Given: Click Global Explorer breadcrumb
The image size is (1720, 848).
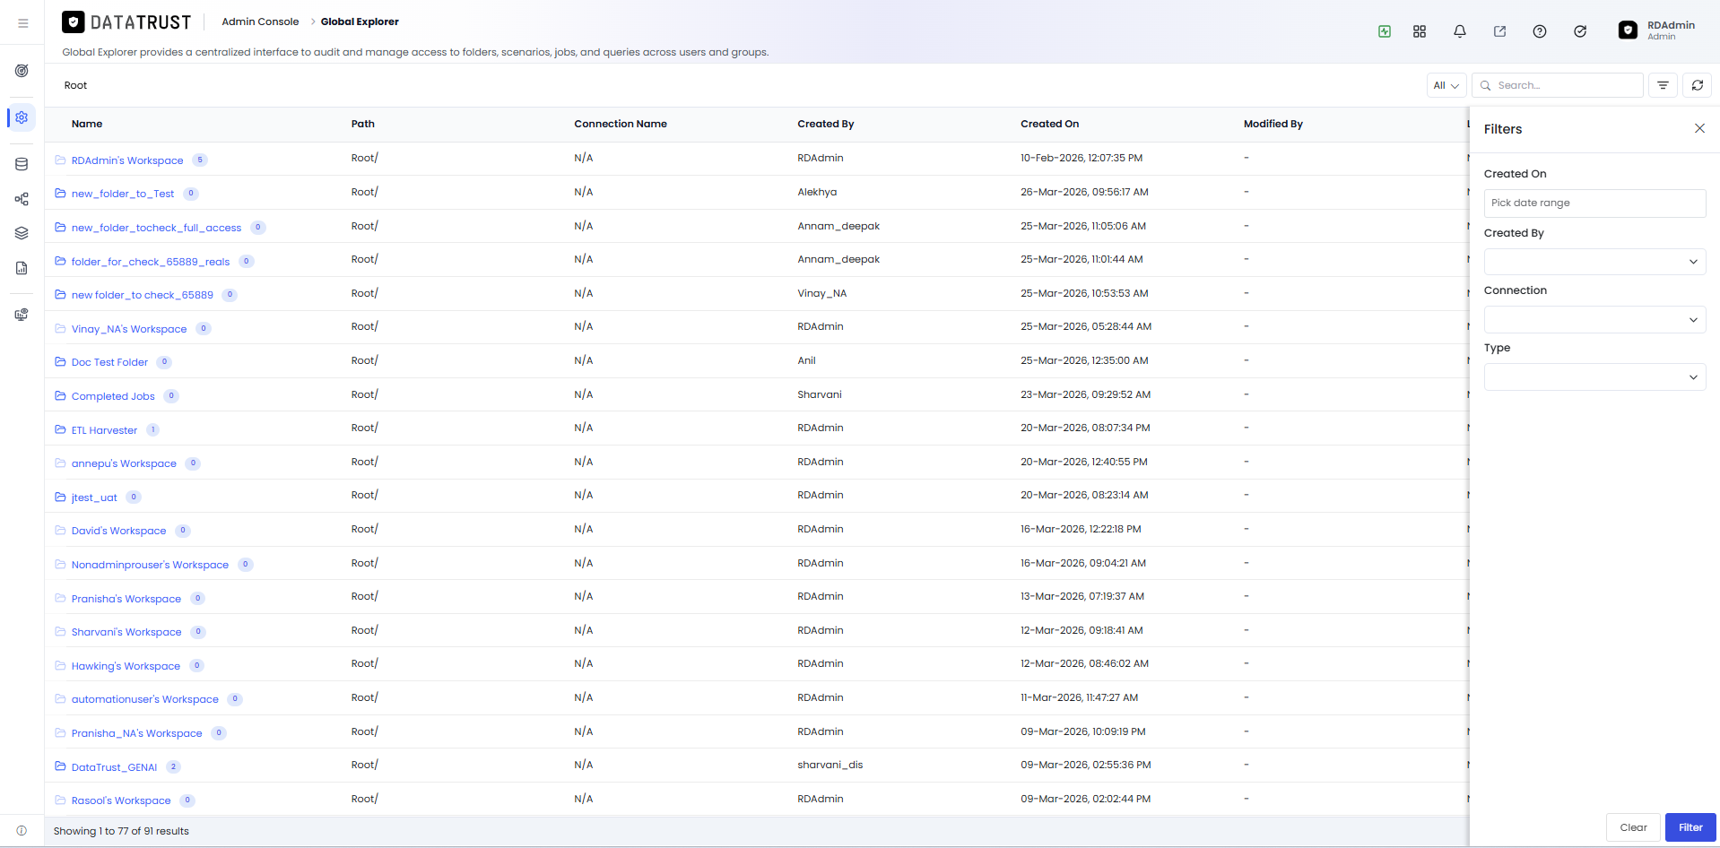Looking at the screenshot, I should 360,22.
